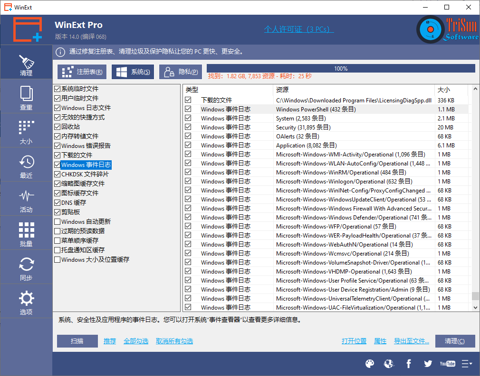Check Windows 大小及位置缓存 checkbox
Viewport: 480px width, 376px height.
click(x=57, y=259)
